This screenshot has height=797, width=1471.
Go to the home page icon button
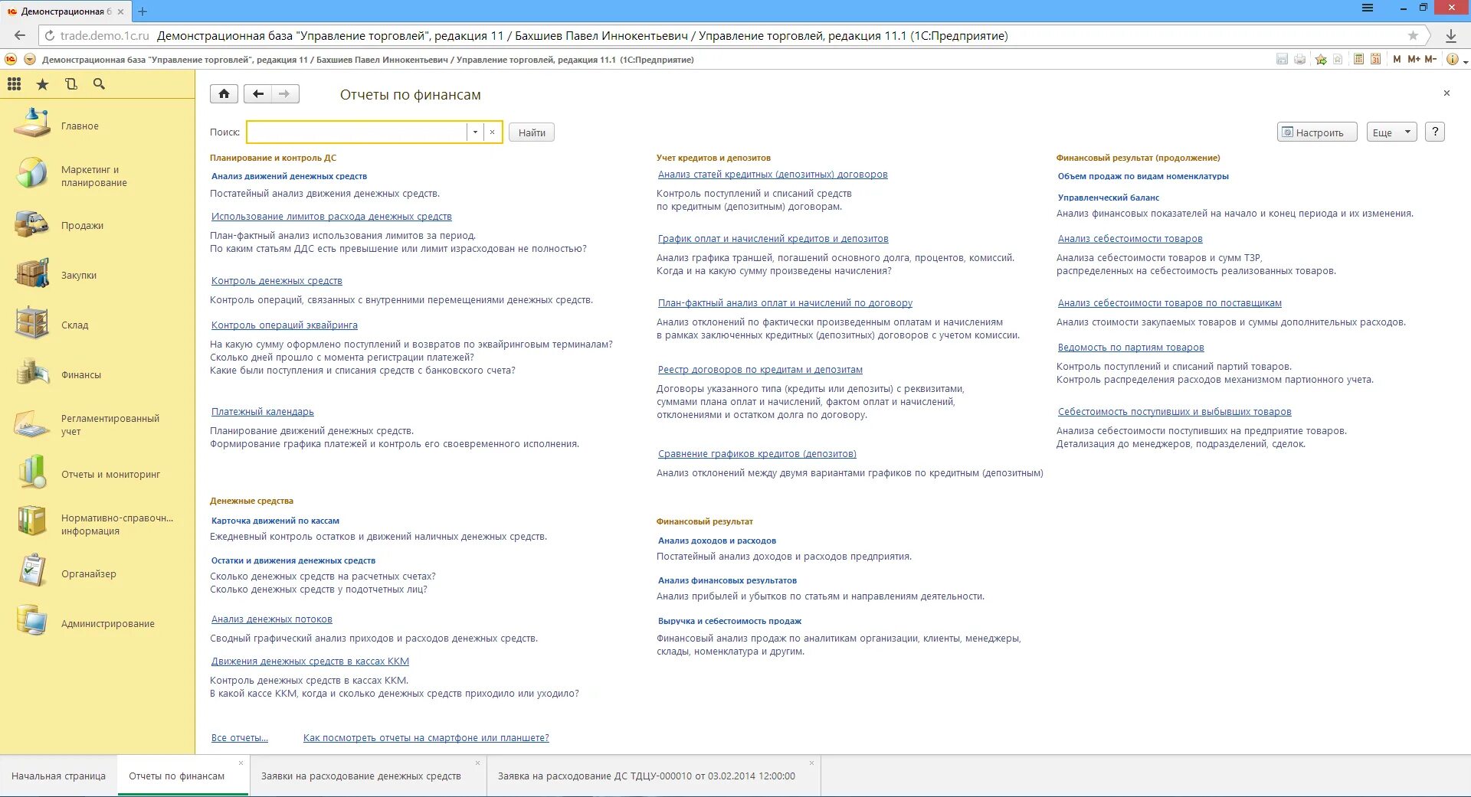[224, 93]
